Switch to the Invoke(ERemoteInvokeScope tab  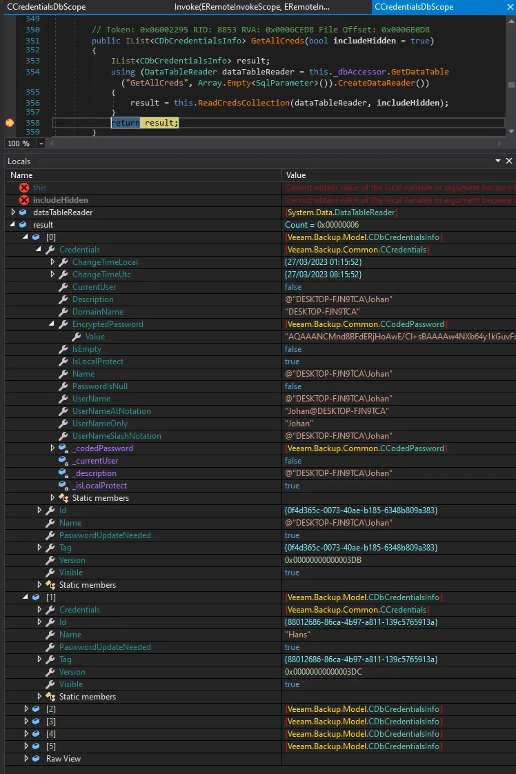251,7
